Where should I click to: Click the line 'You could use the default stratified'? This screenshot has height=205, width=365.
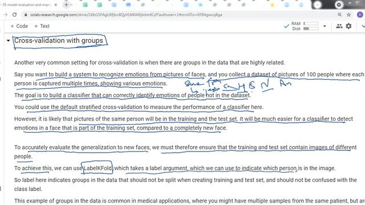click(139, 107)
